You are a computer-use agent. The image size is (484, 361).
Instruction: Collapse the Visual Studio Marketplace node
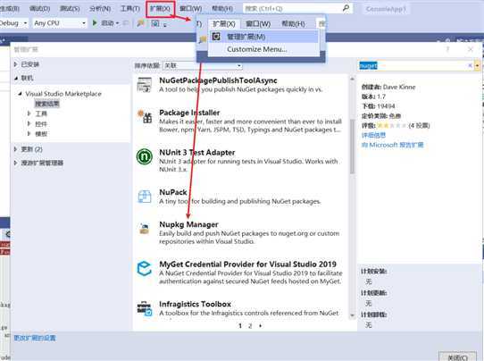20,93
